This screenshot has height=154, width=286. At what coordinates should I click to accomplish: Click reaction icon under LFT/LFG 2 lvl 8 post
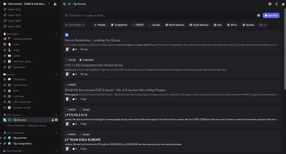pos(68,124)
